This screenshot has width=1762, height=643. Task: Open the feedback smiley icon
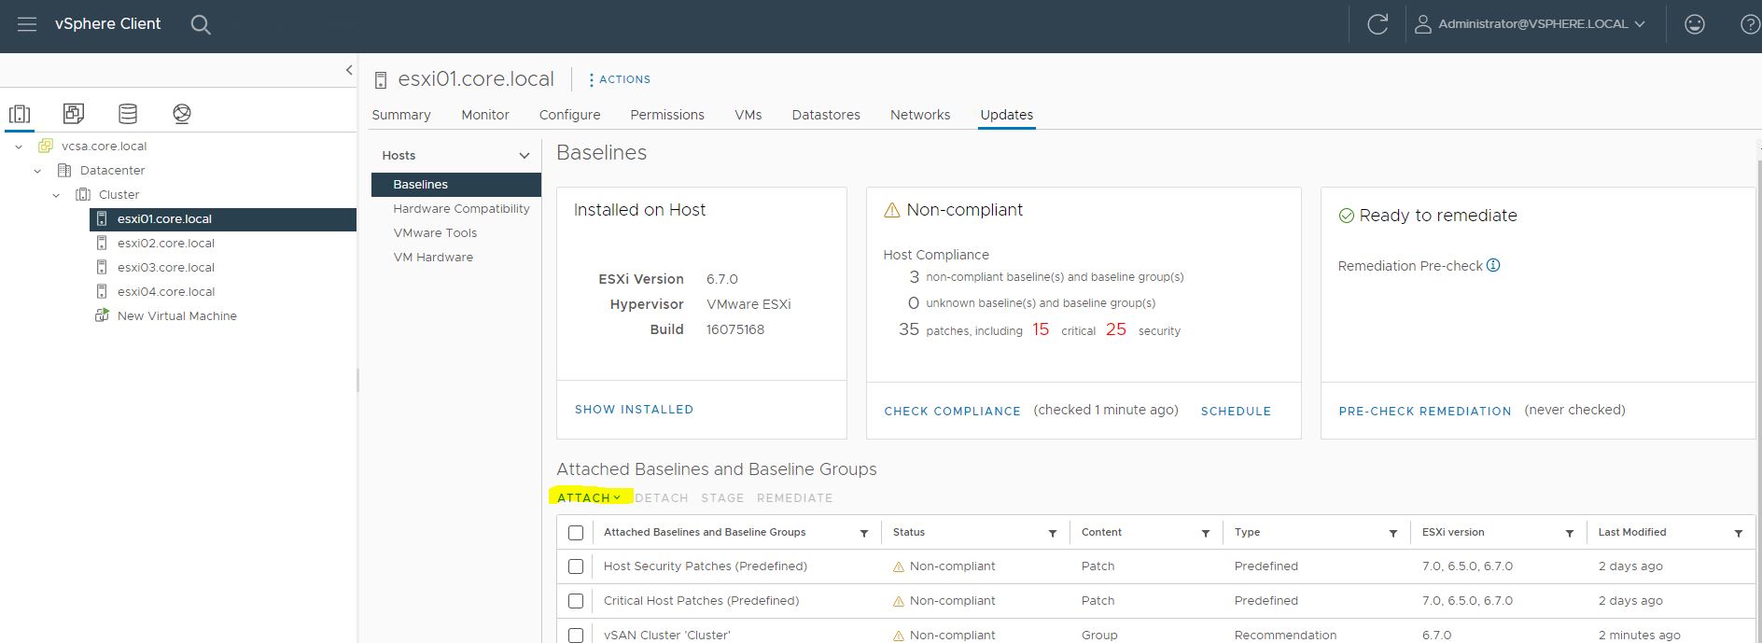pyautogui.click(x=1695, y=24)
